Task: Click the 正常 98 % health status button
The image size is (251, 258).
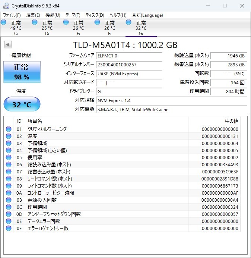Action: pyautogui.click(x=22, y=72)
